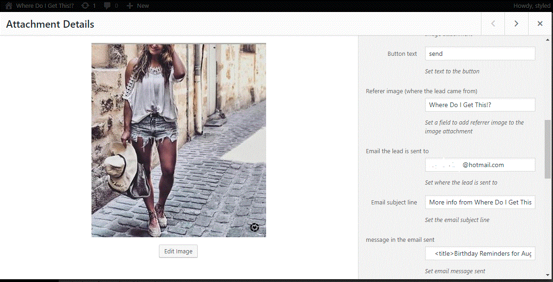Click the Edit Image button
This screenshot has height=282, width=553.
coord(178,252)
